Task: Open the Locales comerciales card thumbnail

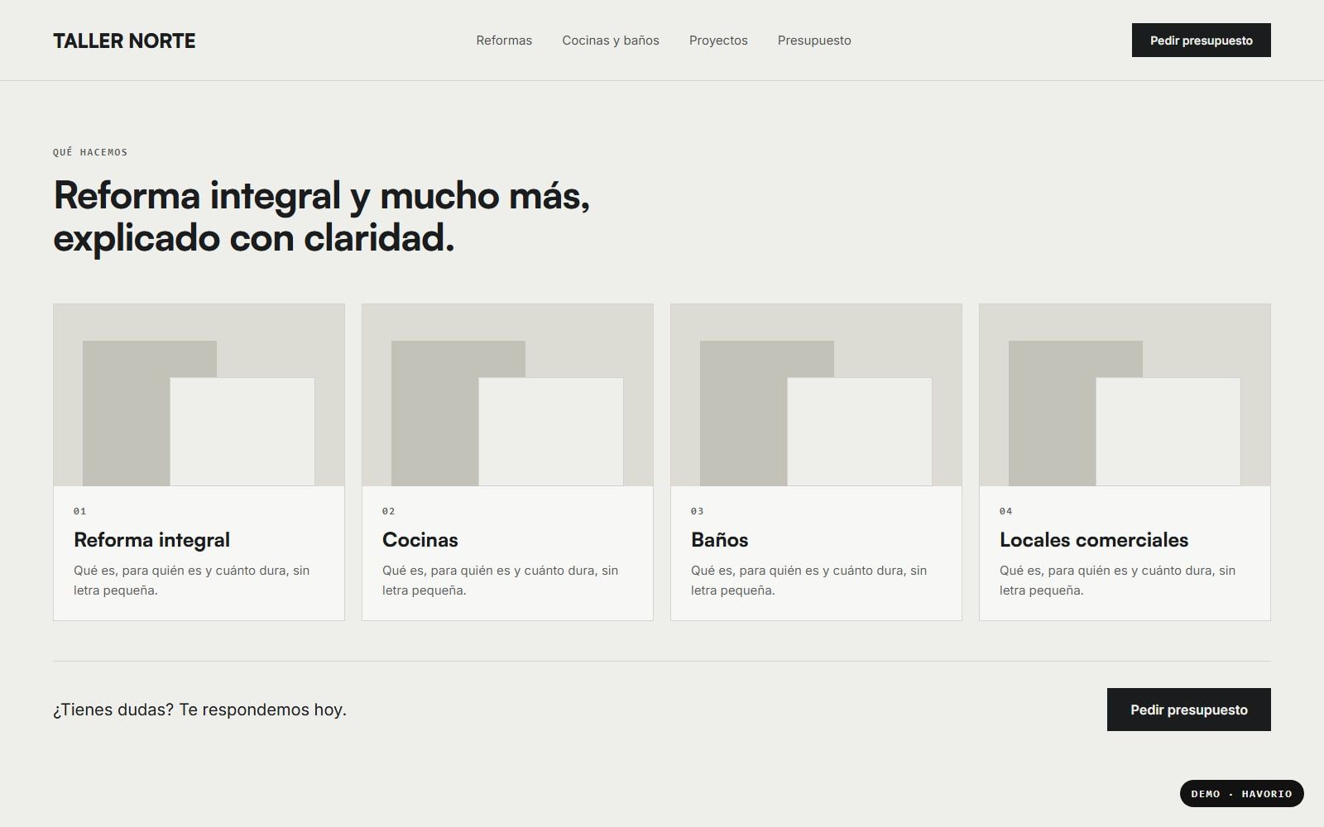Action: tap(1125, 395)
